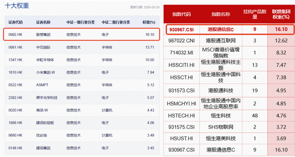
Task: Click the 更新日期 2026-05-29 label
Action: coord(145,7)
